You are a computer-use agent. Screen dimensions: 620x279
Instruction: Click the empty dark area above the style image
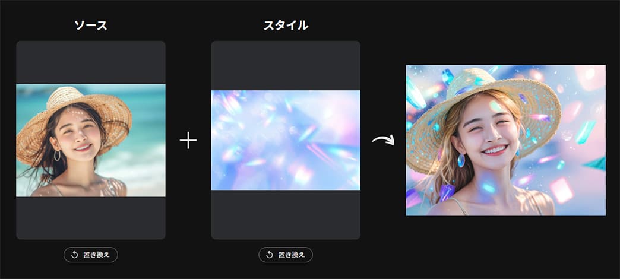[x=286, y=66]
